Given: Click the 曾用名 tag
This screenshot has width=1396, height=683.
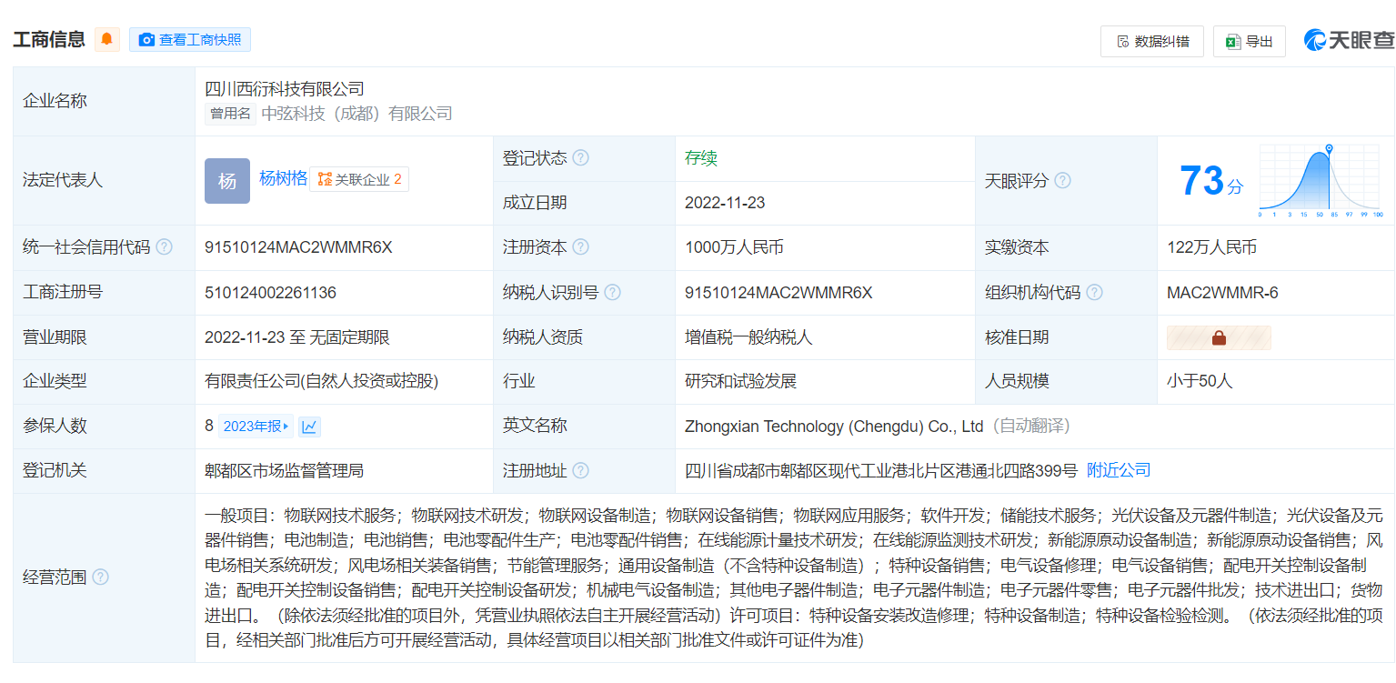Looking at the screenshot, I should (x=230, y=114).
